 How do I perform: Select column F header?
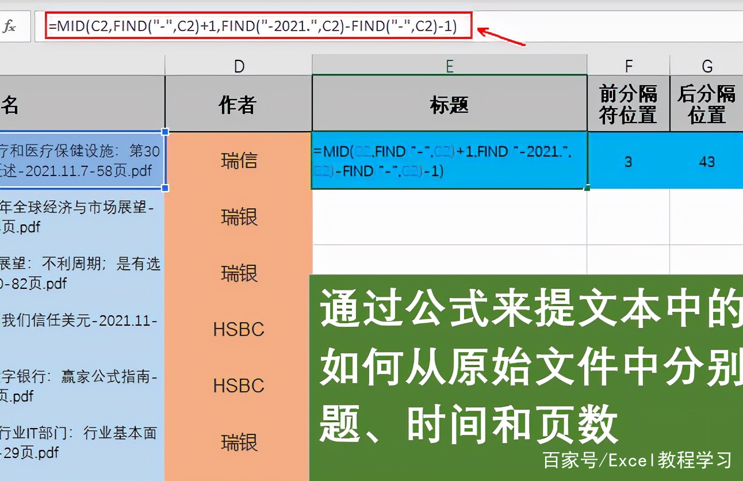pyautogui.click(x=628, y=66)
